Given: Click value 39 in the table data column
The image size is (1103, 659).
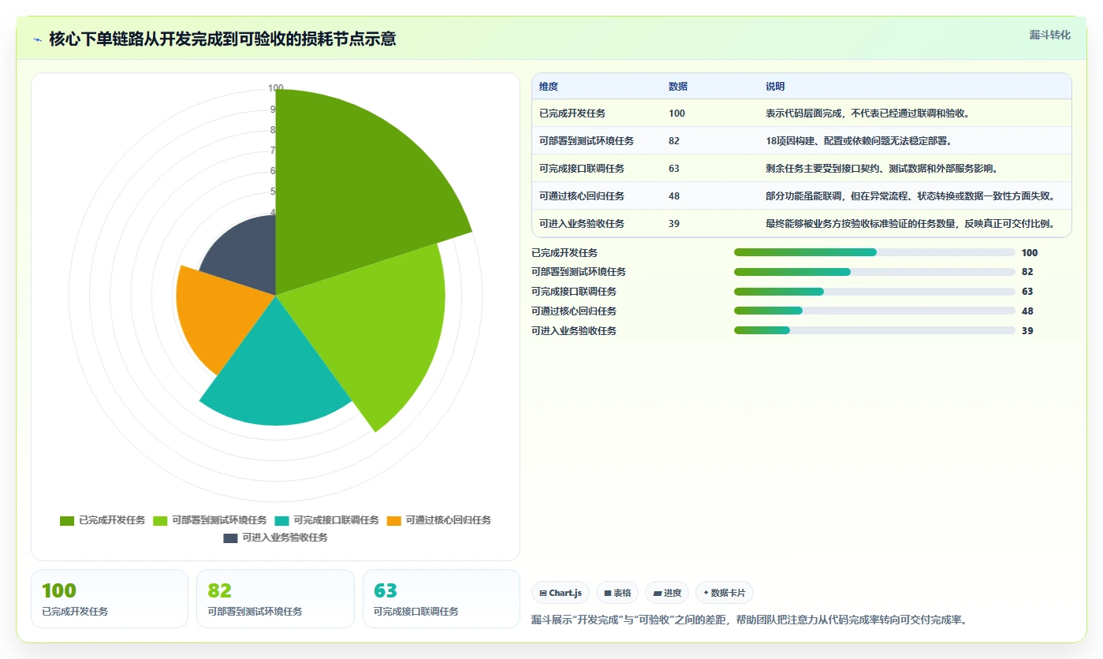Looking at the screenshot, I should pyautogui.click(x=674, y=224).
